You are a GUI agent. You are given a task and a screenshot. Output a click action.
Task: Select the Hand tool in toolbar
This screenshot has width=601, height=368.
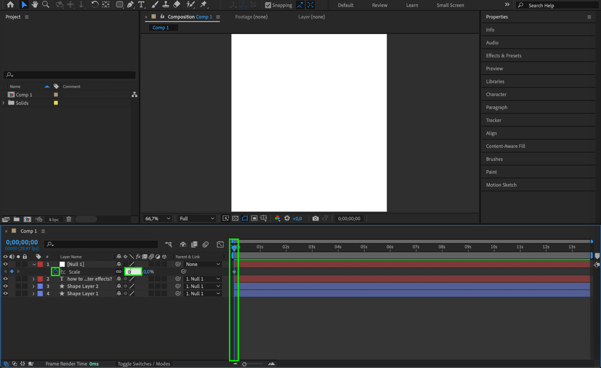(x=35, y=5)
